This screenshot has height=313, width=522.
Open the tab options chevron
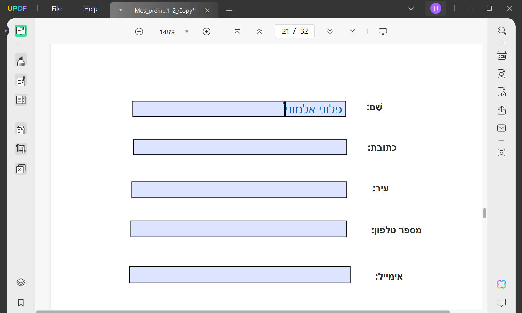[120, 10]
